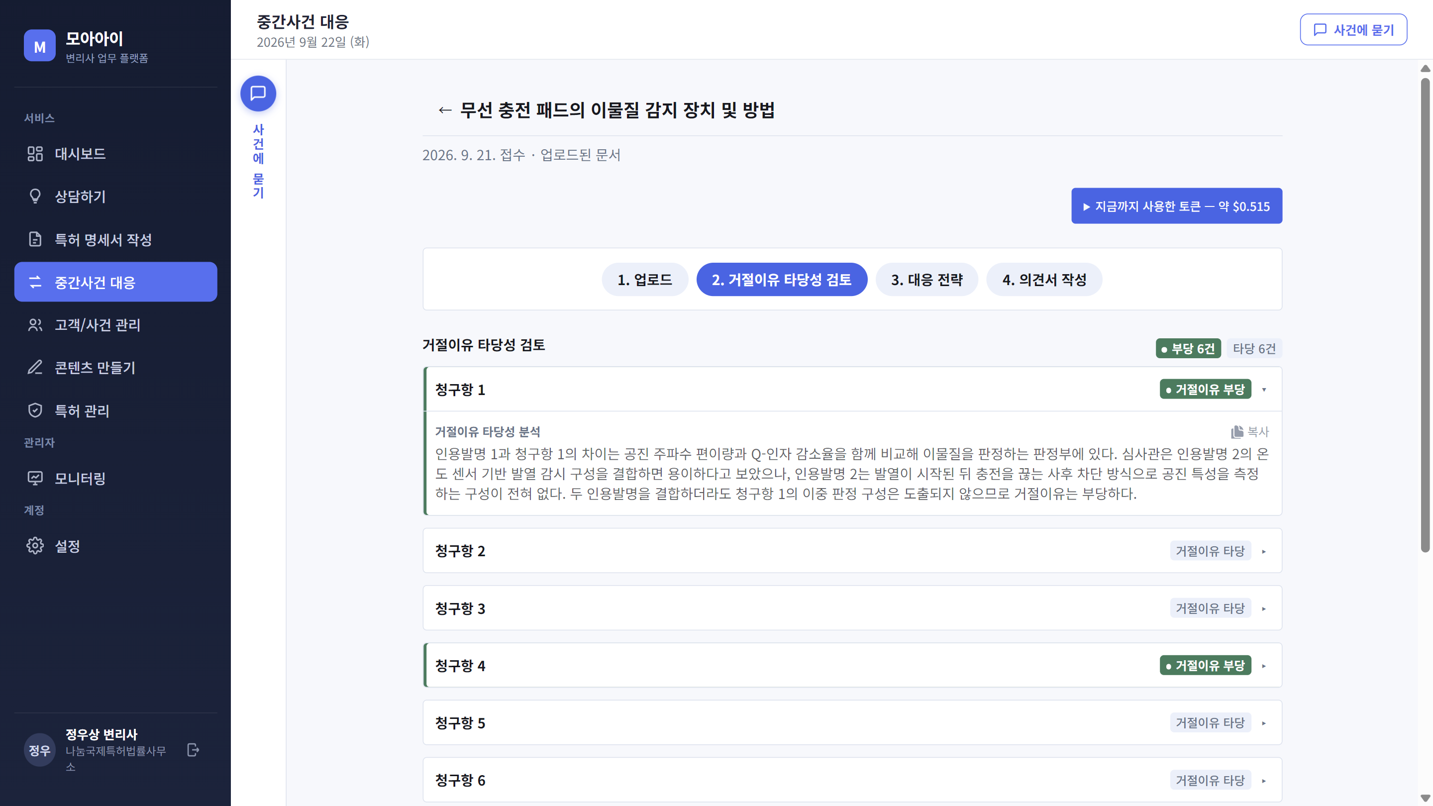
Task: Go to 특허 명세서 작성 page
Action: coord(116,239)
